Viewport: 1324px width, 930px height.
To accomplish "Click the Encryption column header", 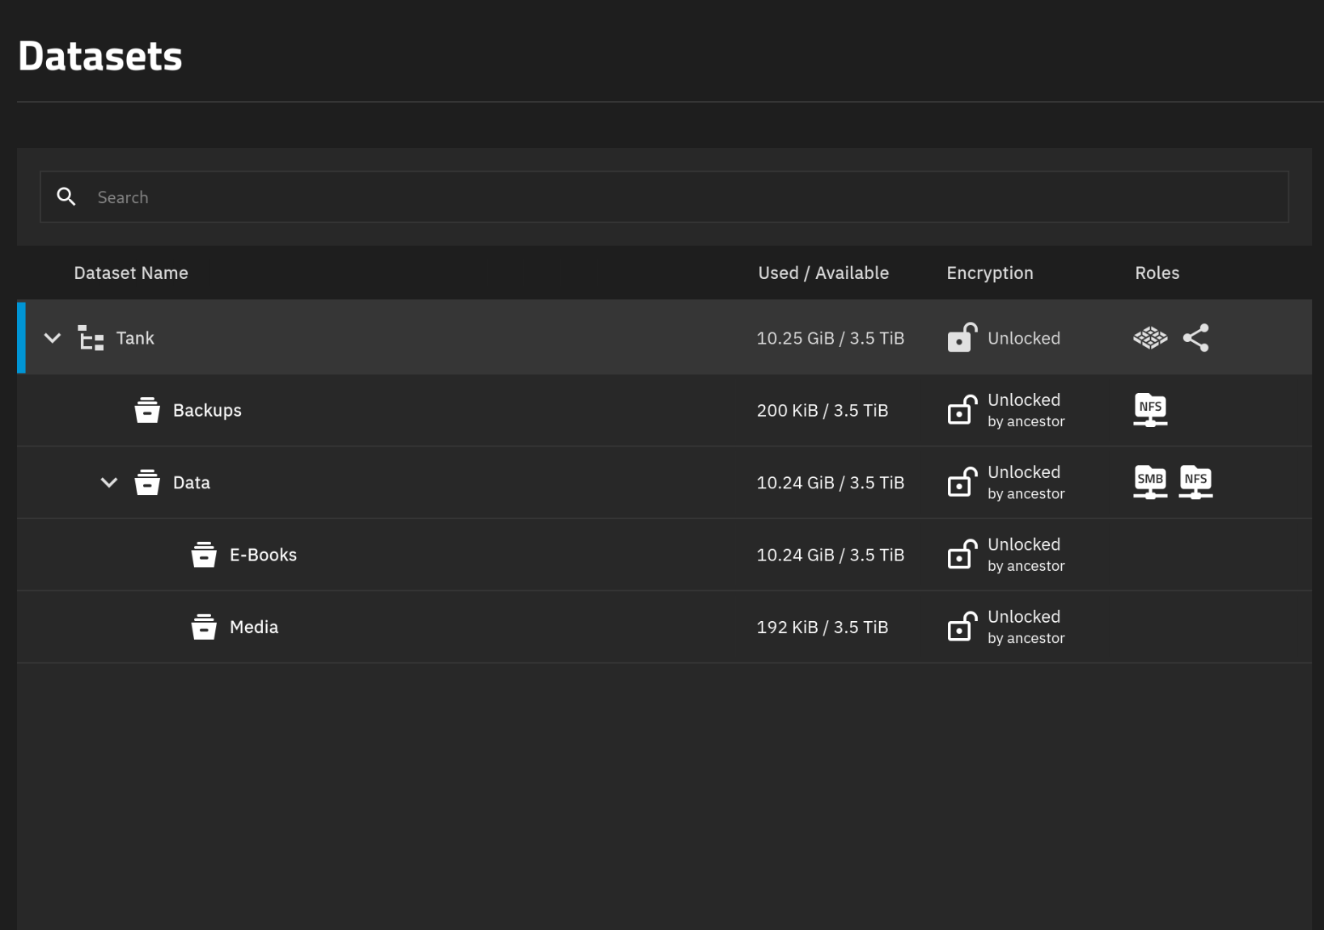I will tap(989, 273).
